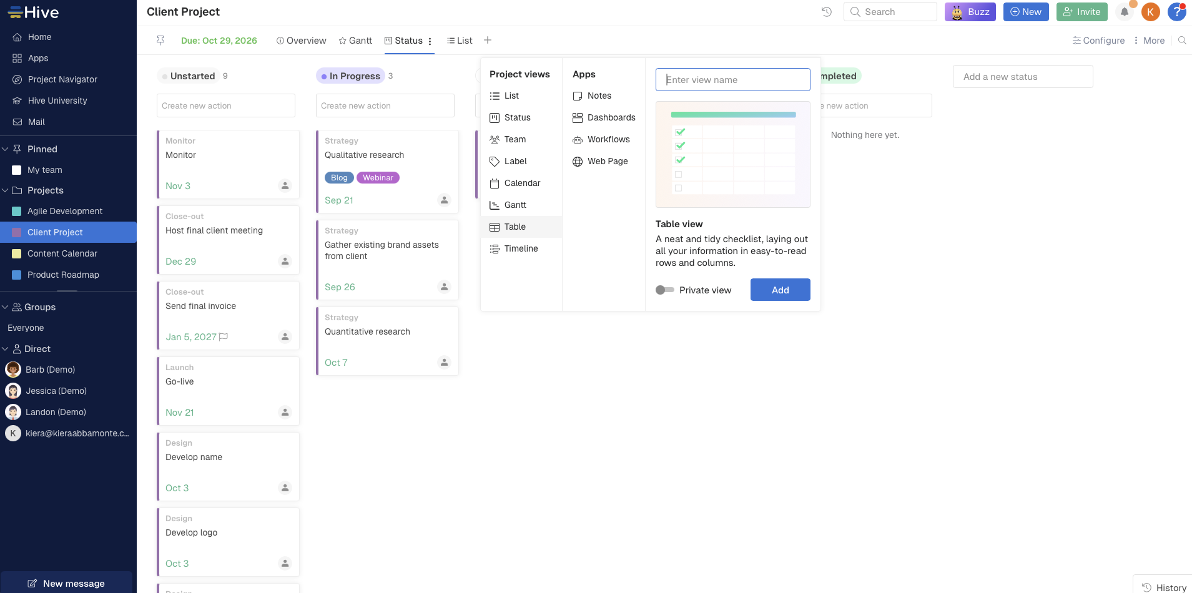Open Configure options
1192x593 pixels.
[x=1098, y=41]
